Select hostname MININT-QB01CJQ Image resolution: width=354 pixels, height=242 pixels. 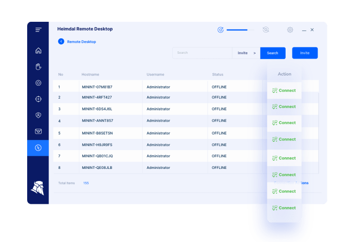point(97,156)
